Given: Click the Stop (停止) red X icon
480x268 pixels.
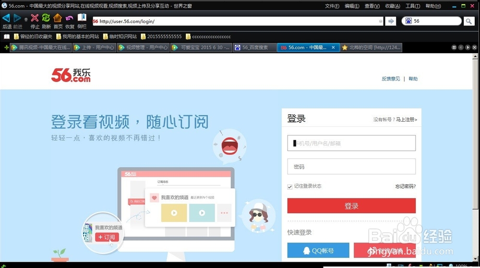Looking at the screenshot, I should click(35, 18).
